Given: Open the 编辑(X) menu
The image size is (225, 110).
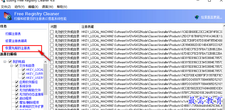Looking at the screenshot, I should [x=33, y=7].
